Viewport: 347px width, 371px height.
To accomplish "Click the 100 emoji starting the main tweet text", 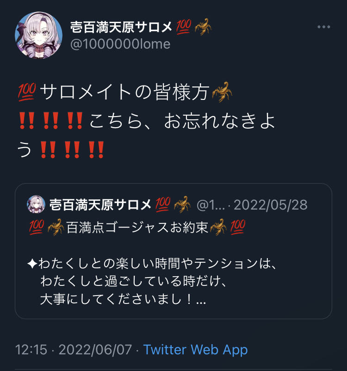I will point(27,92).
